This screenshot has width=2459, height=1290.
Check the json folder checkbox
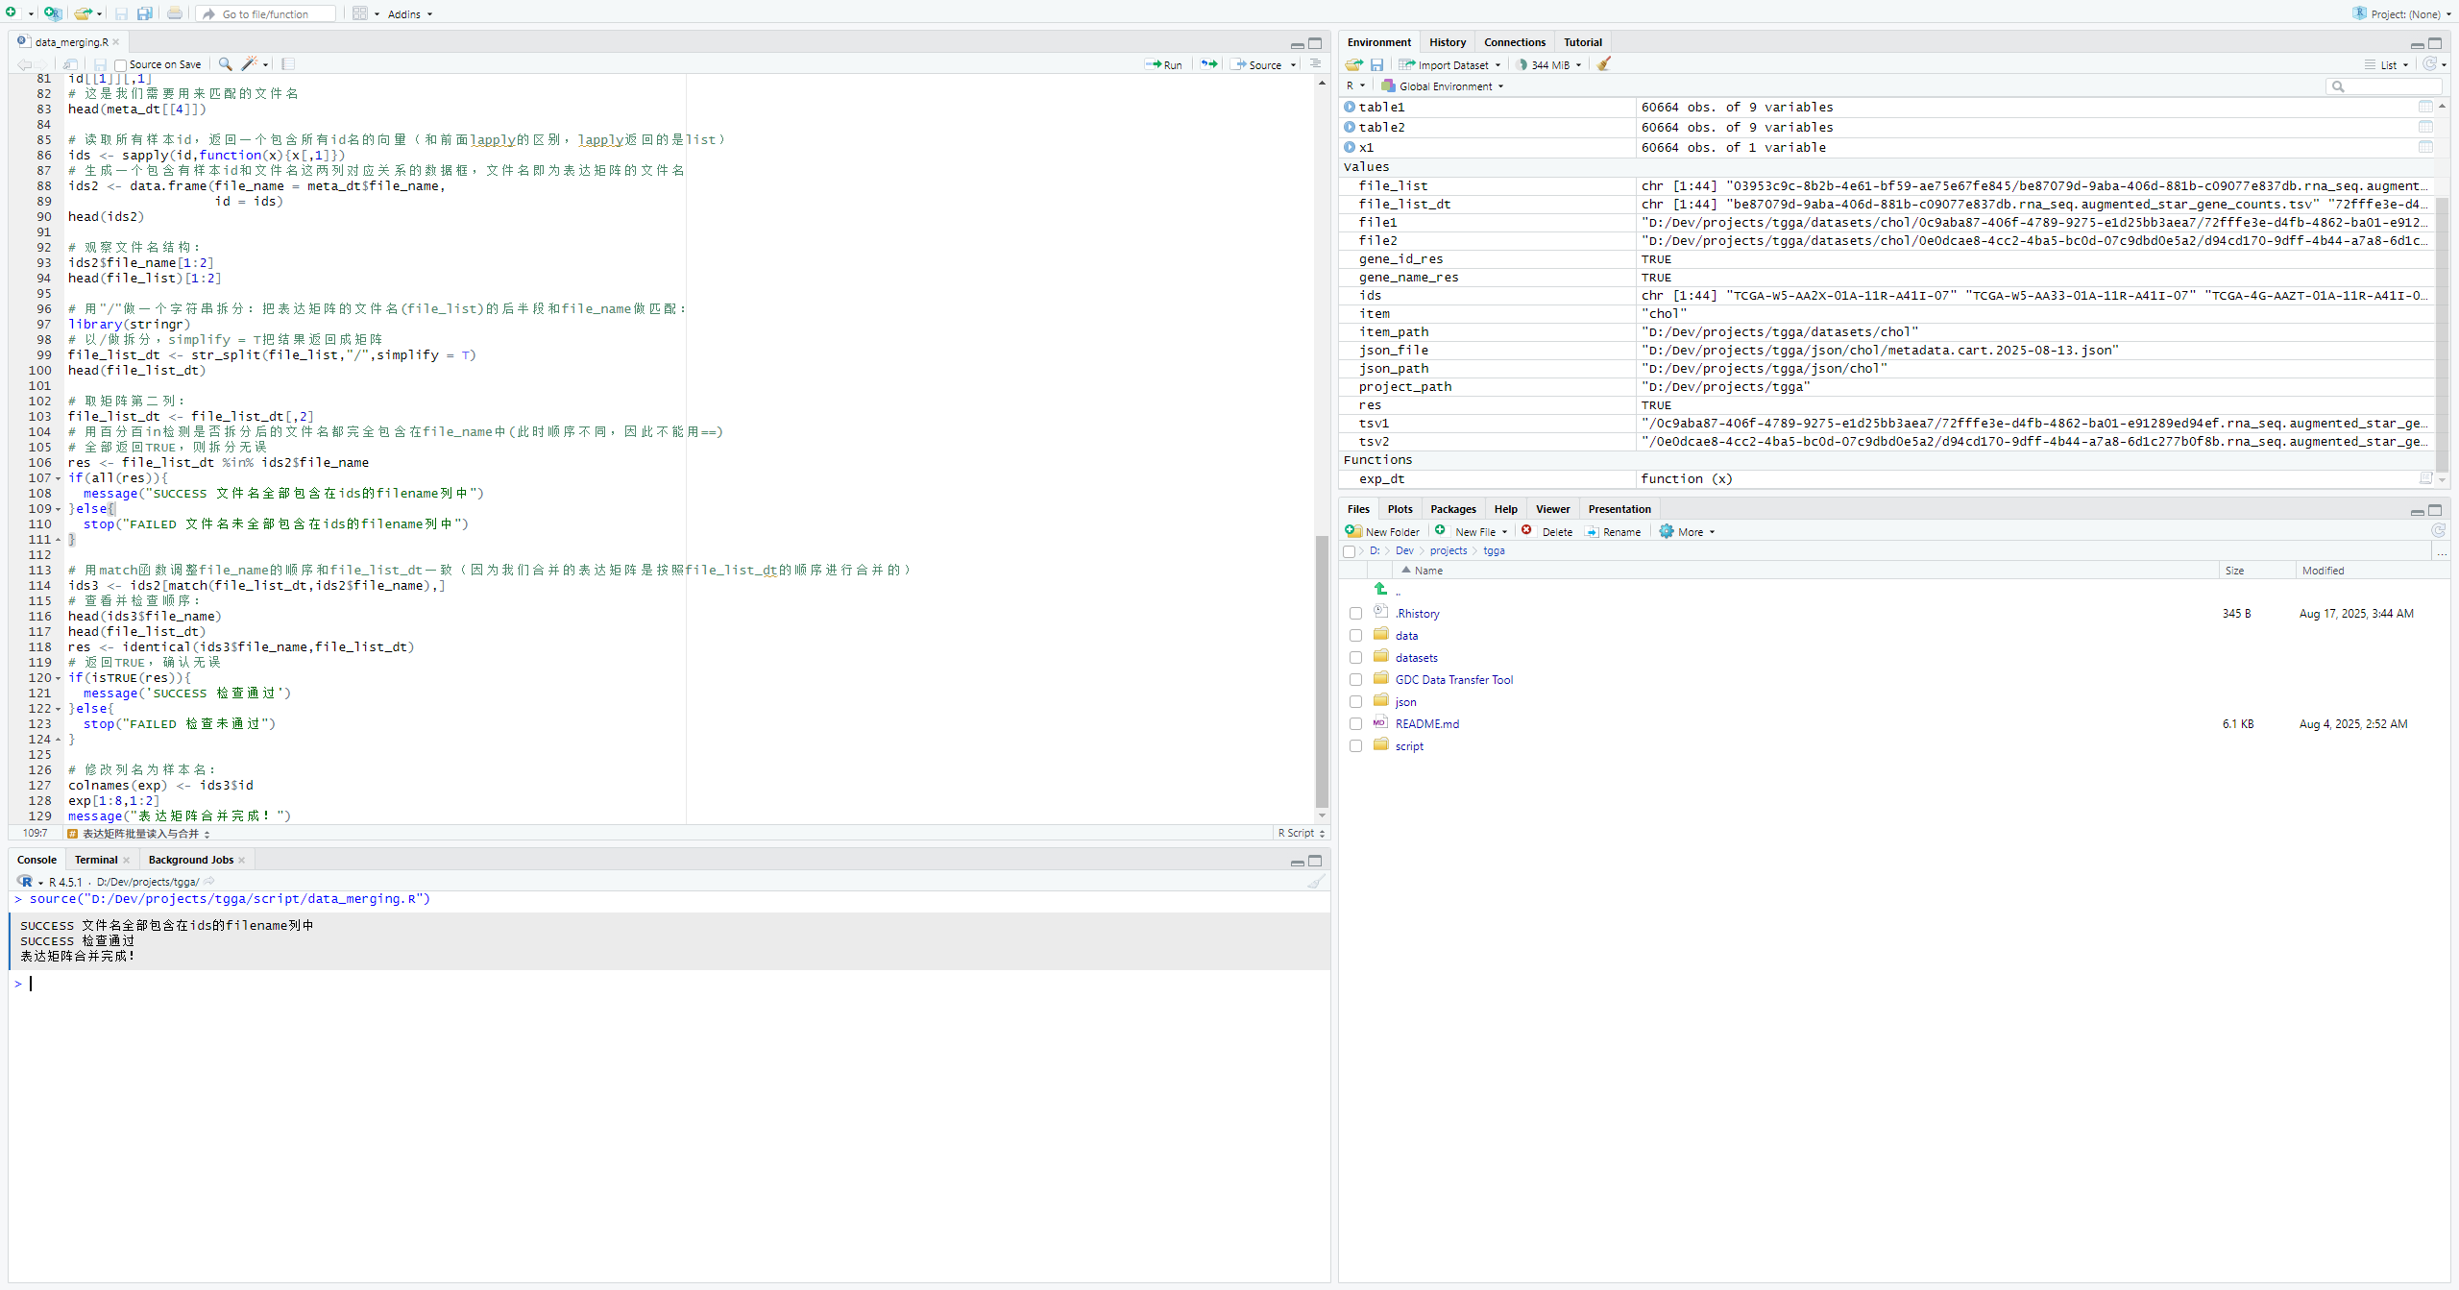coord(1355,702)
